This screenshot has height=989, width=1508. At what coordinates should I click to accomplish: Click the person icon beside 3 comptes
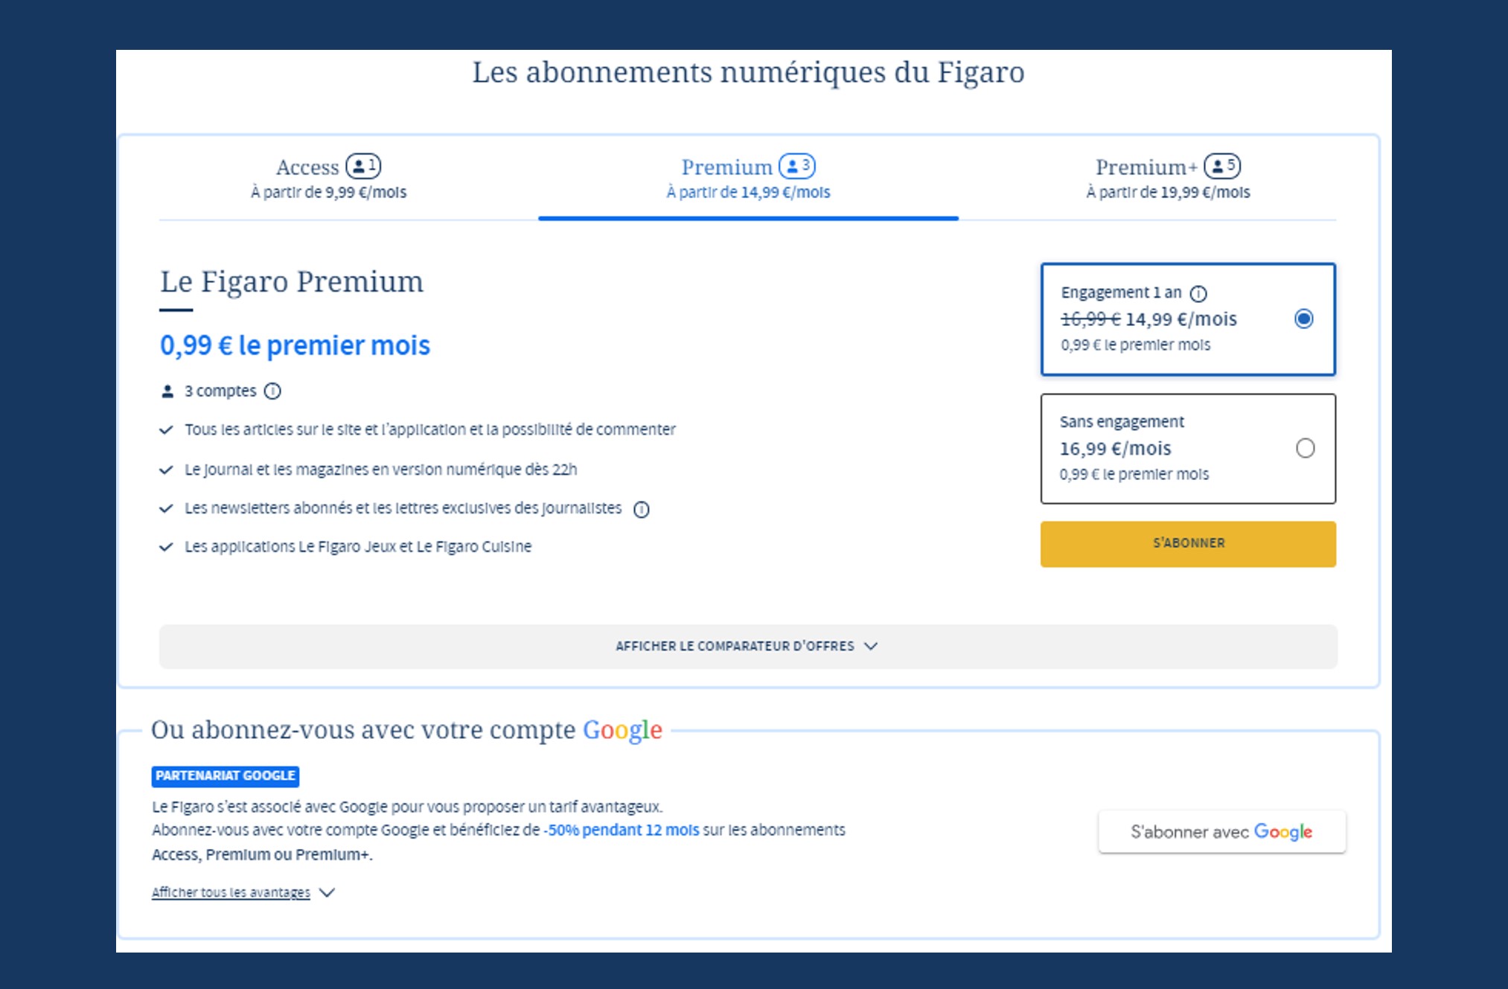[x=167, y=391]
